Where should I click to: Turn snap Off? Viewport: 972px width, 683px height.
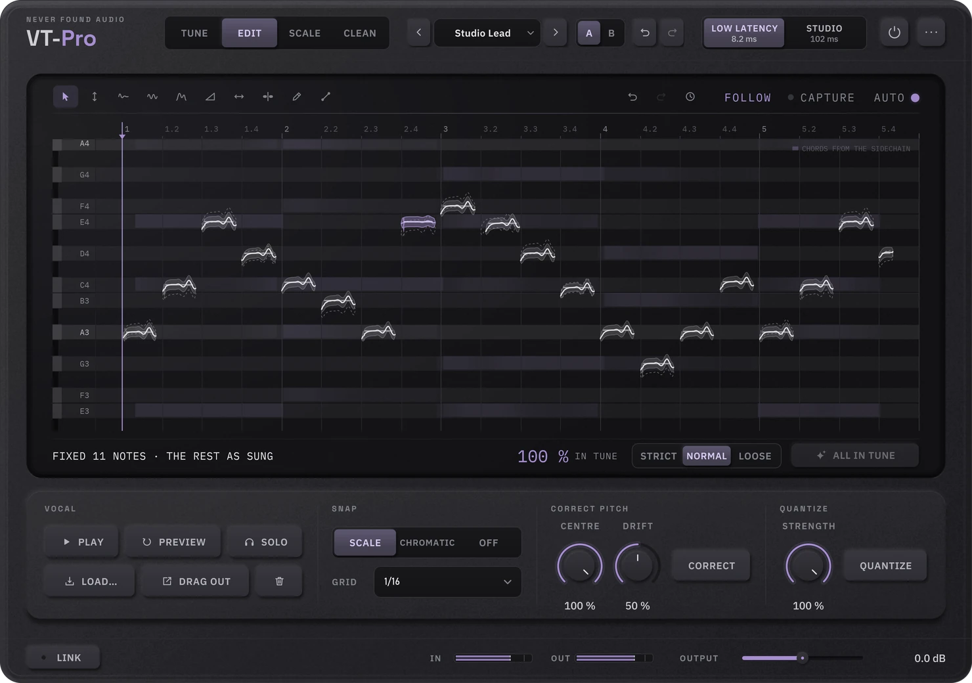(489, 542)
